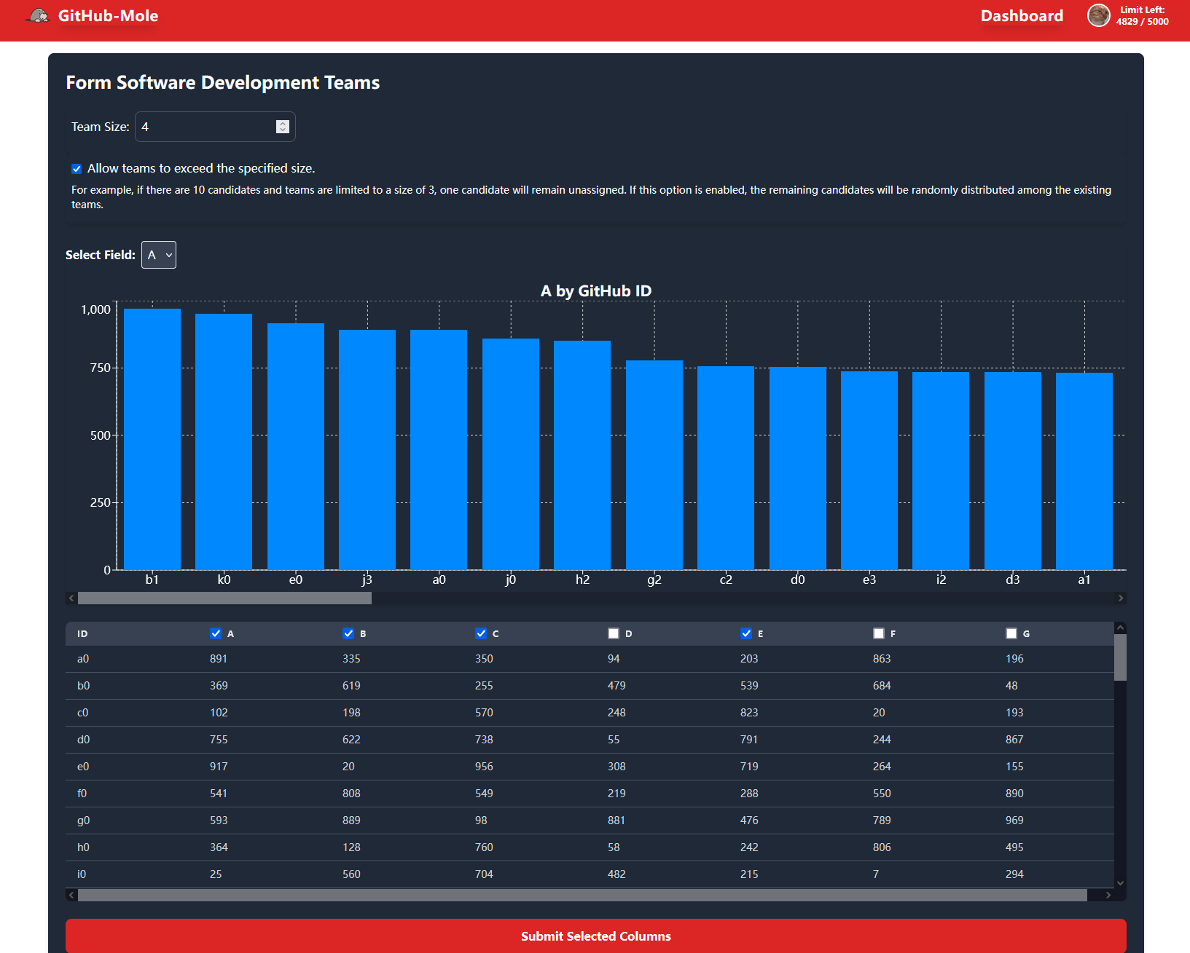Click the GitHub-Mole mole logo
Screen dimensions: 1190x953
click(36, 15)
